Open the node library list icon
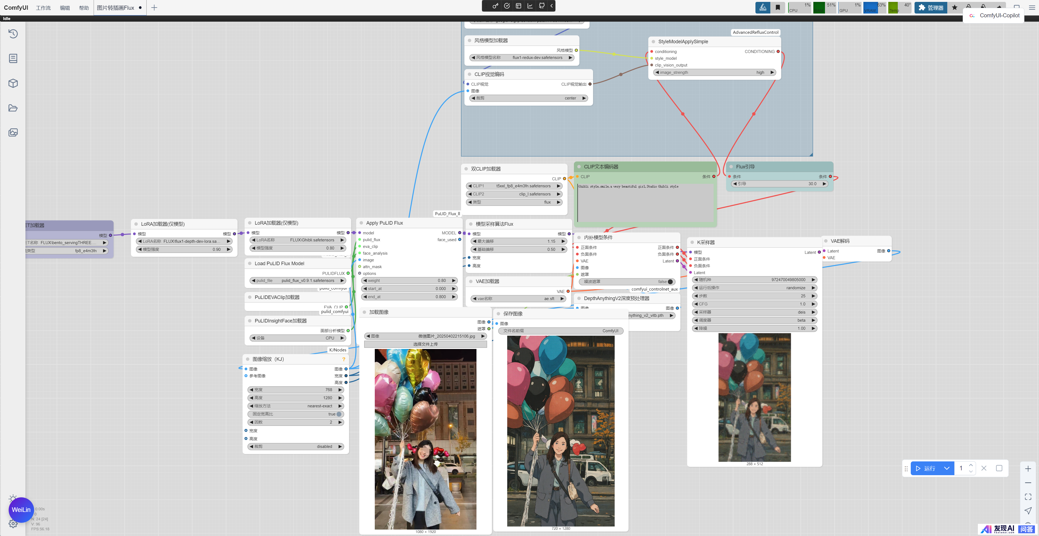This screenshot has height=536, width=1039. [13, 58]
